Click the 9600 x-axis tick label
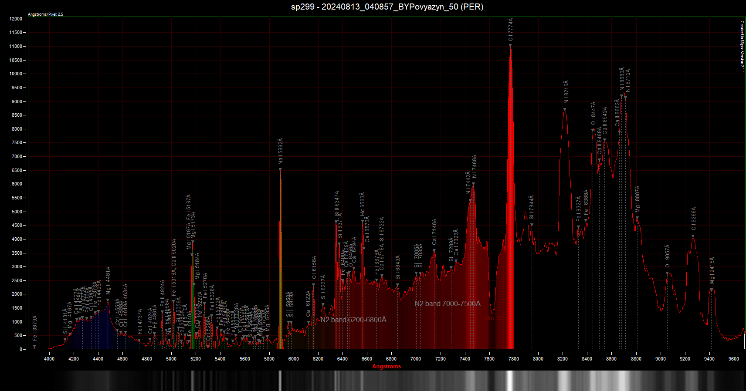Screen dimensions: 746x391 (734, 359)
